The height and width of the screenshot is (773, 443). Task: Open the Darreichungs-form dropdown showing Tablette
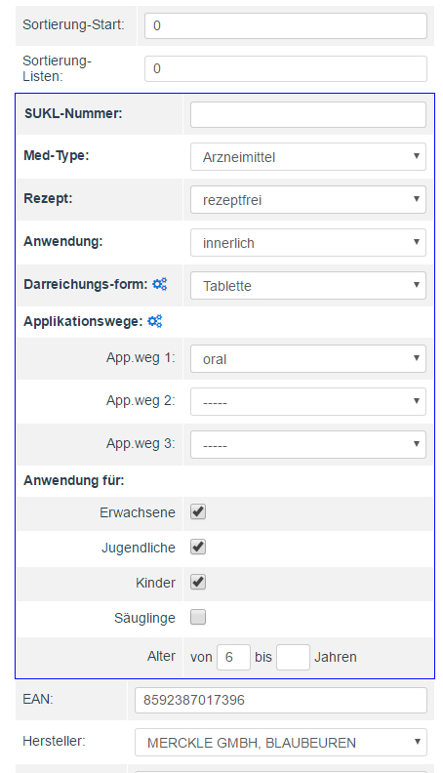(308, 285)
